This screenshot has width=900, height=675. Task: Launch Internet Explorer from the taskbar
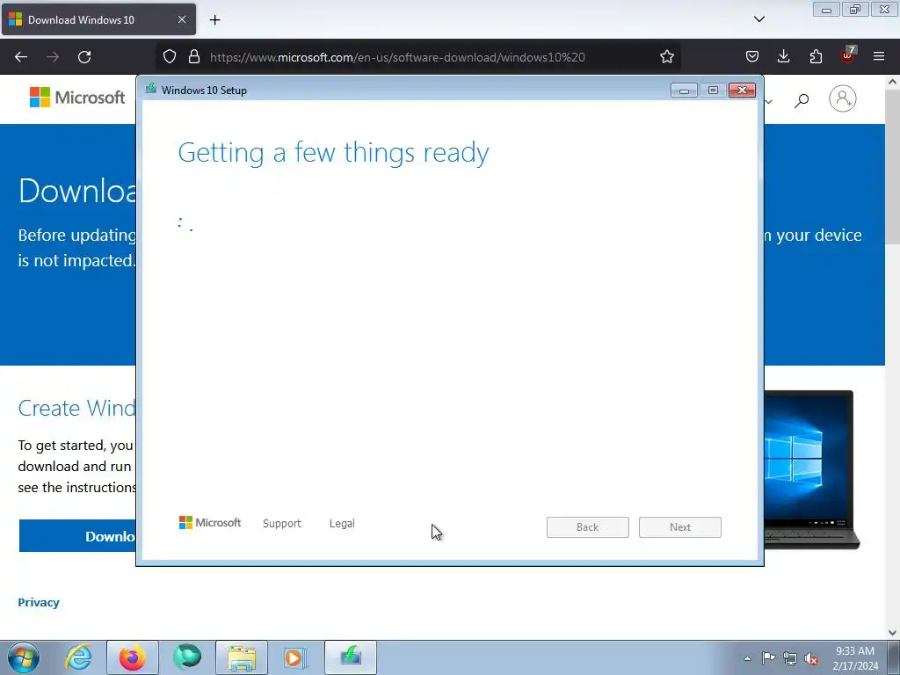click(78, 657)
